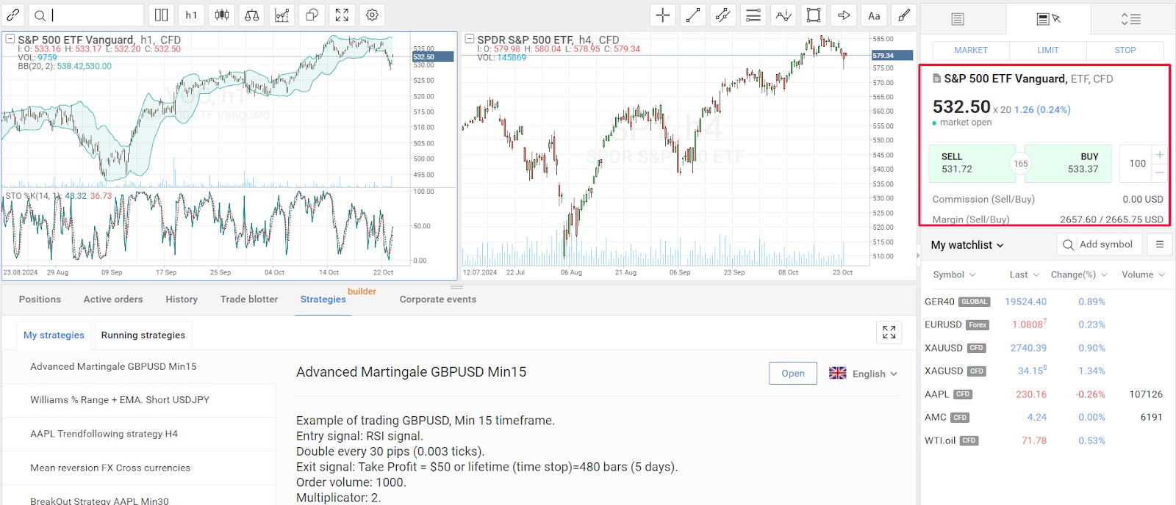This screenshot has height=505, width=1176.
Task: Click the overlapping shapes objects icon
Action: pyautogui.click(x=312, y=15)
